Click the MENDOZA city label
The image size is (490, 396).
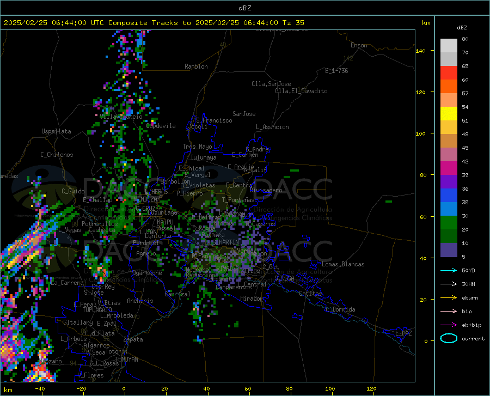[145, 199]
